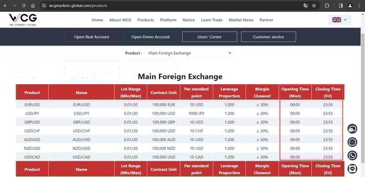Click the EUR/USD name cell
Image resolution: width=365 pixels, height=177 pixels.
click(82, 105)
